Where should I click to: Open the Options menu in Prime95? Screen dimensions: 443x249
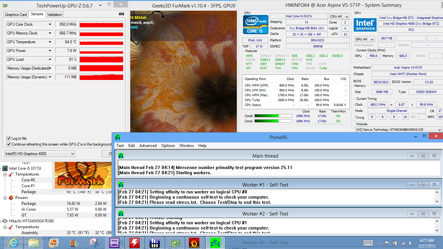168,146
